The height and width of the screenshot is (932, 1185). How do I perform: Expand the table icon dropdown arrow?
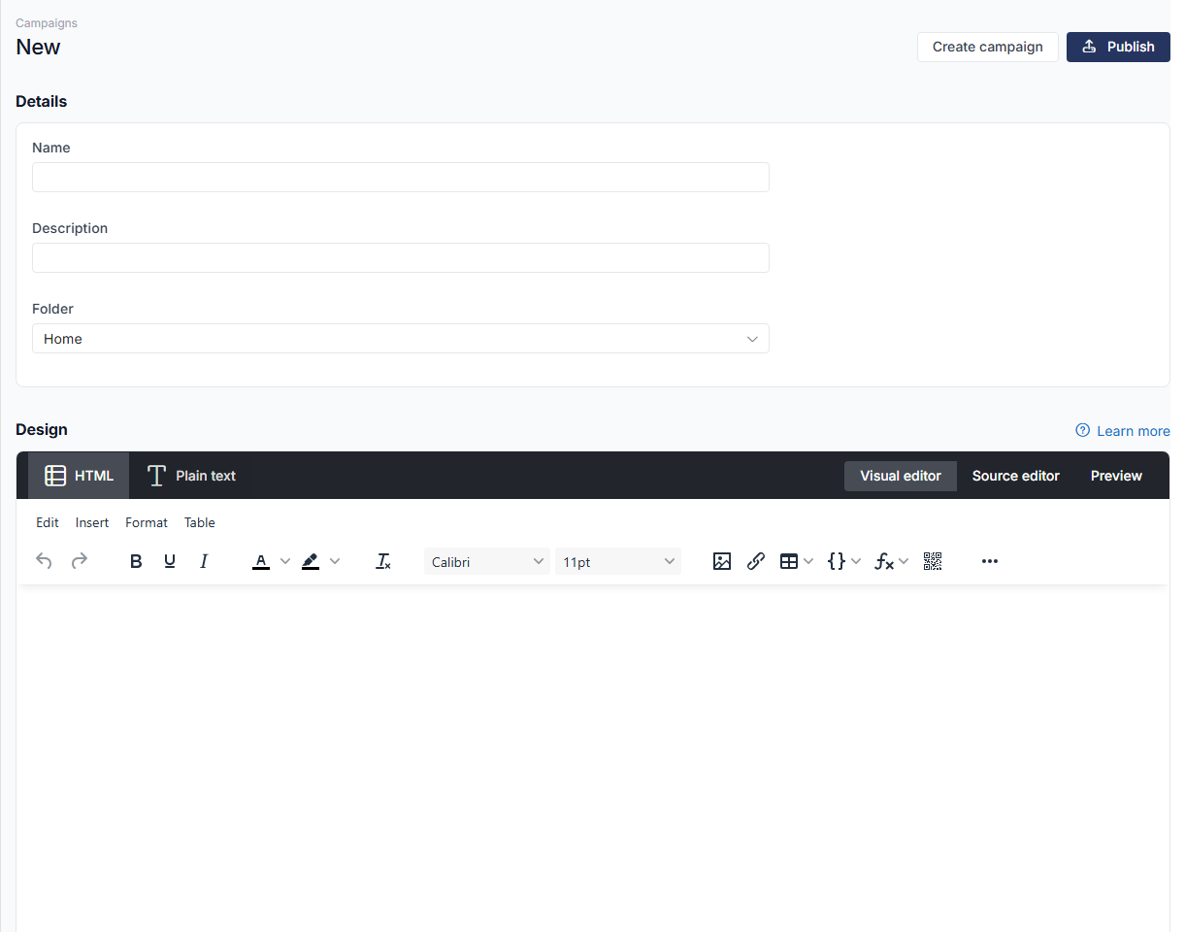[x=808, y=561]
